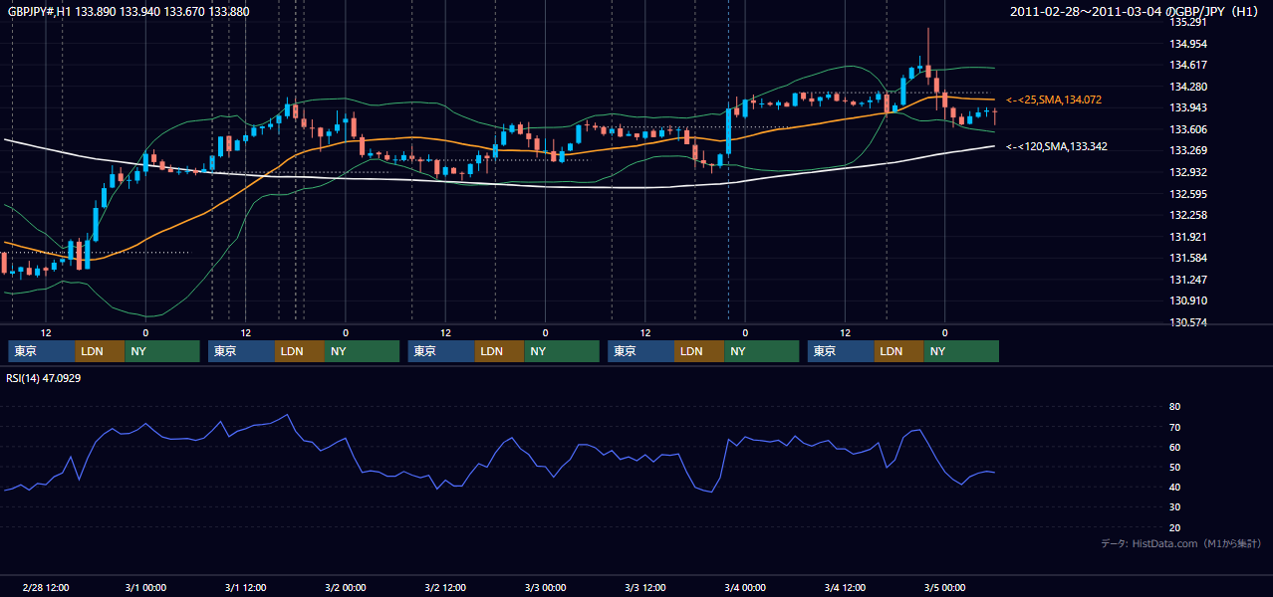
Task: Click the NY session block for 3/3
Action: coord(761,351)
